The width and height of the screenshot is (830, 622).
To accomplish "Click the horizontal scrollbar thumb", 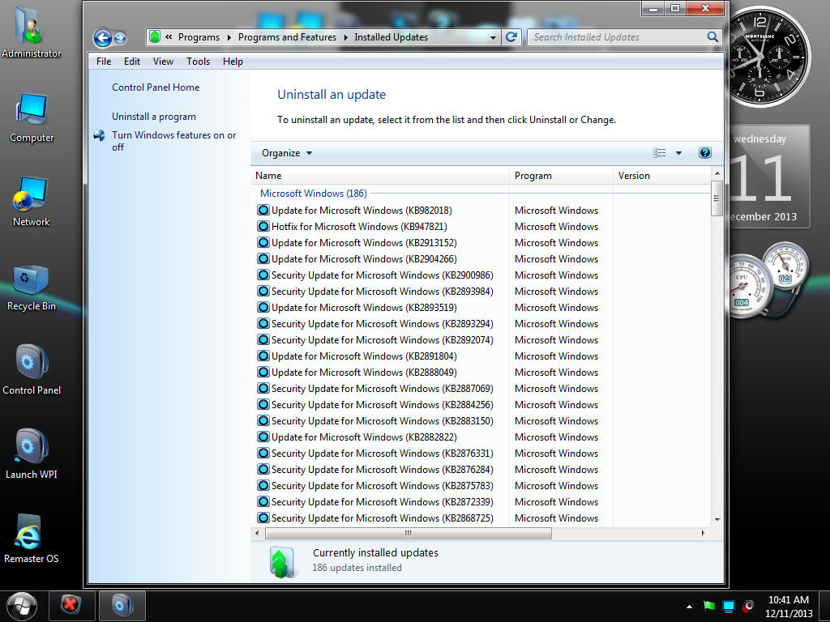I will click(409, 533).
